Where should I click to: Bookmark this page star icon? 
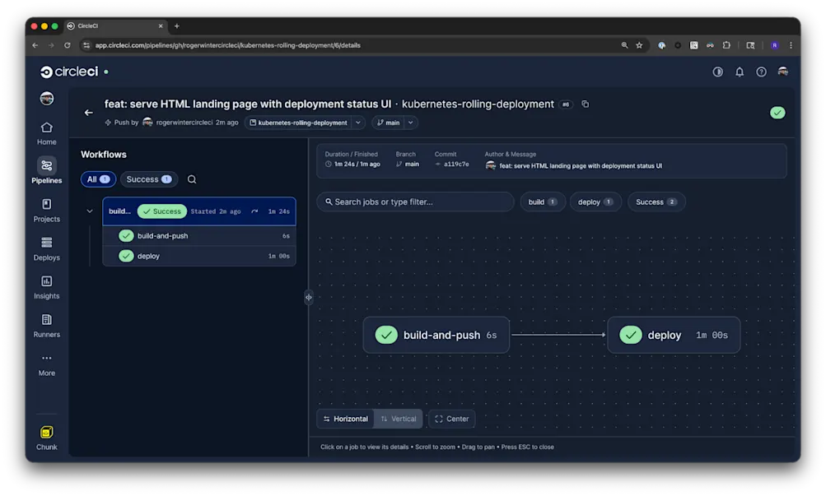click(x=639, y=45)
